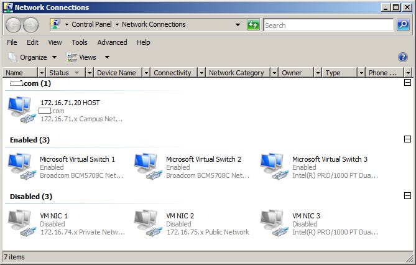Click the Refresh green arrows icon
The height and width of the screenshot is (265, 416).
click(x=253, y=26)
